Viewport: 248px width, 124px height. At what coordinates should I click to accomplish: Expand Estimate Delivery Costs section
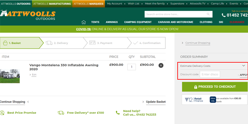(x=213, y=66)
